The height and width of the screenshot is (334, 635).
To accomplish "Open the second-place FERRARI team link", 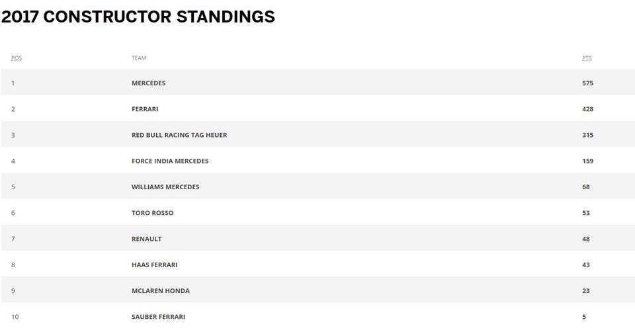I will click(145, 109).
